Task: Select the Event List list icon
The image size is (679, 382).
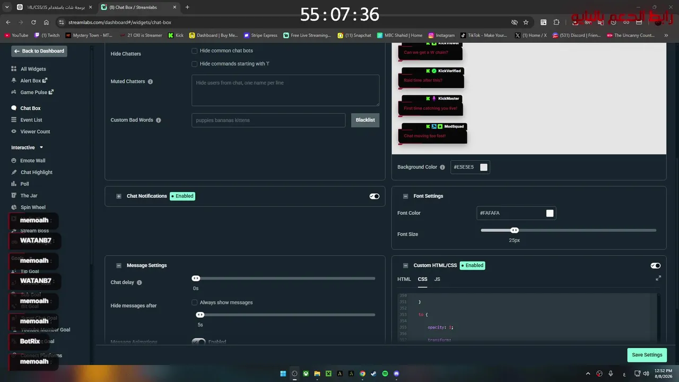Action: [14, 120]
